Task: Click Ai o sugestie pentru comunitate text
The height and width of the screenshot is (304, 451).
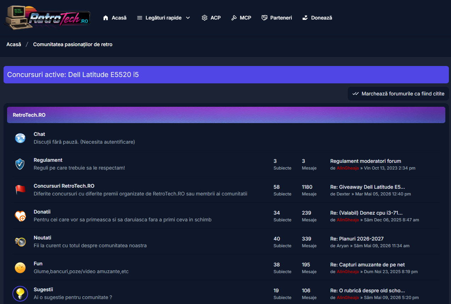Action: pos(73,298)
